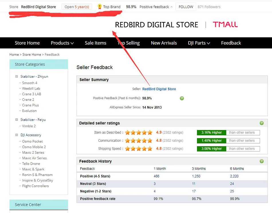Click the Communication star rating
The image size is (272, 213).
pyautogui.click(x=139, y=141)
